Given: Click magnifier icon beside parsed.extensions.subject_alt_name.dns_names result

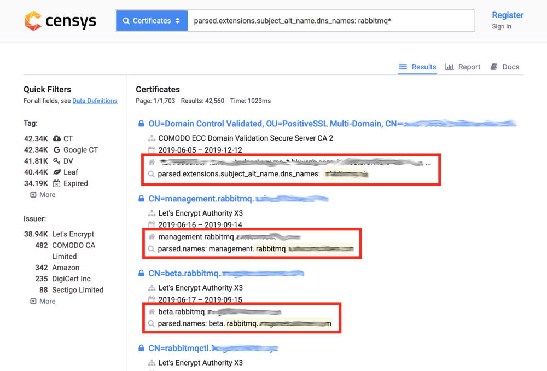Looking at the screenshot, I should click(152, 174).
